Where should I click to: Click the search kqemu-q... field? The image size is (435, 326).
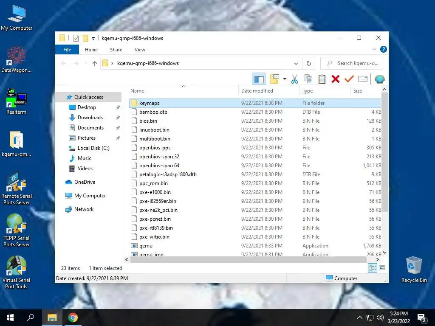click(352, 64)
